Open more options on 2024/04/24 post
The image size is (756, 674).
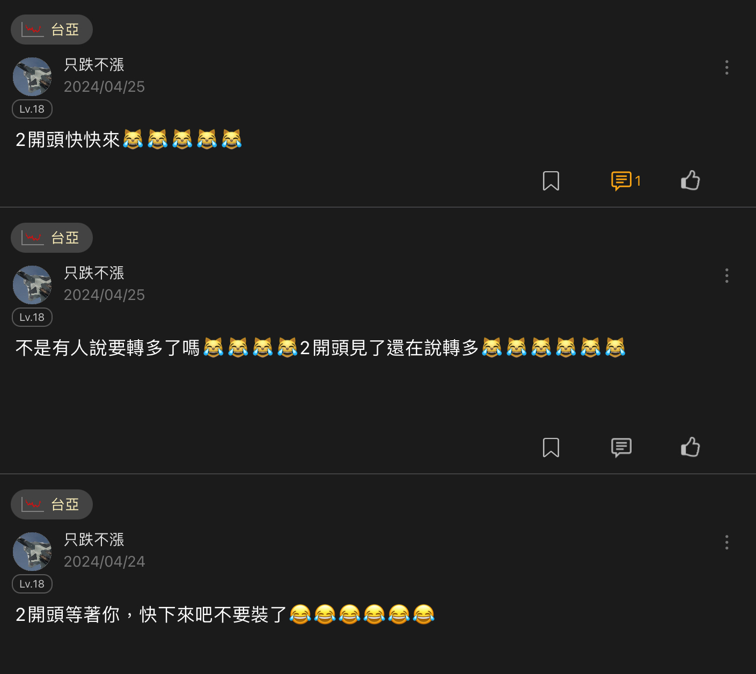(x=726, y=542)
